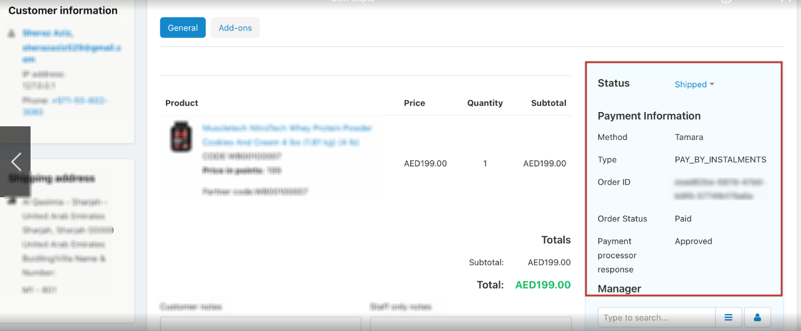Click the green AED199.00 total amount
The height and width of the screenshot is (331, 801).
tap(543, 285)
